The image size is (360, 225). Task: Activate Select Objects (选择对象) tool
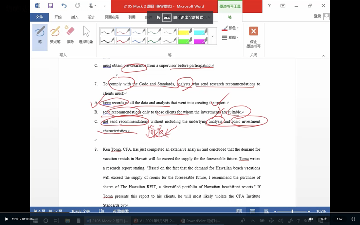[x=86, y=34]
